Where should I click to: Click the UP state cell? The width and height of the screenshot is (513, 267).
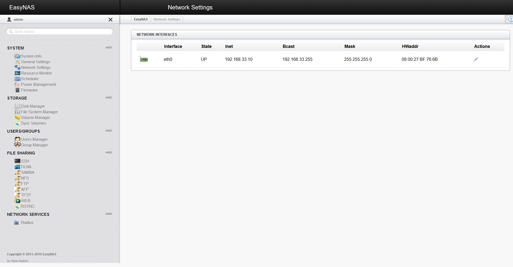pos(204,59)
